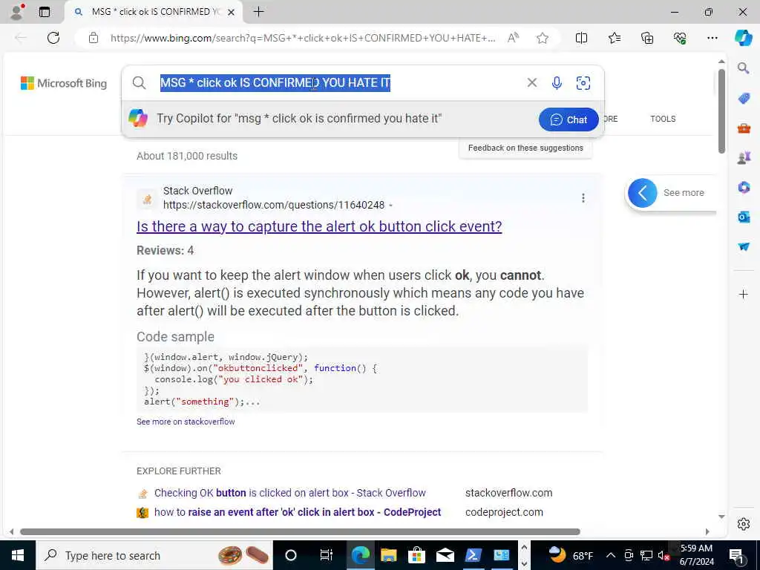Click the taskbar search box

click(x=154, y=555)
